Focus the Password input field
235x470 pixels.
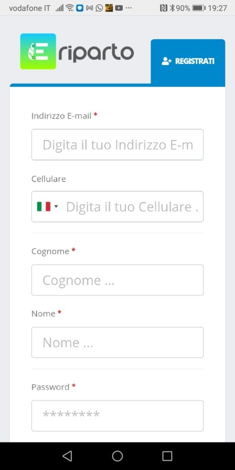(118, 416)
